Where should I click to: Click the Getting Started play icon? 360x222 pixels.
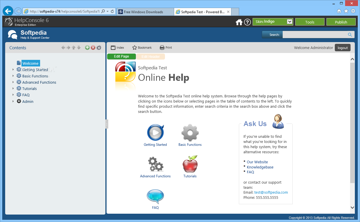[155, 132]
